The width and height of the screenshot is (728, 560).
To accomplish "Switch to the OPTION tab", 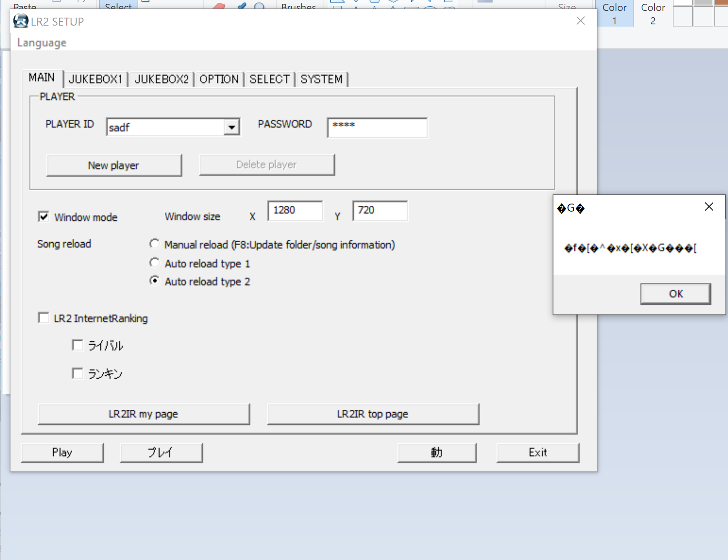I will 219,79.
